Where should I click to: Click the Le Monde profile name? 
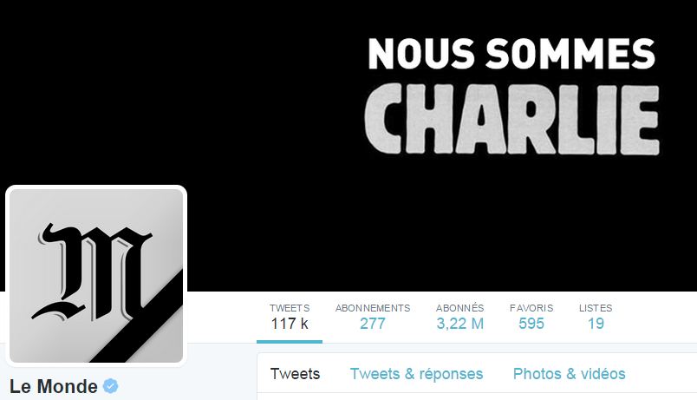(54, 386)
